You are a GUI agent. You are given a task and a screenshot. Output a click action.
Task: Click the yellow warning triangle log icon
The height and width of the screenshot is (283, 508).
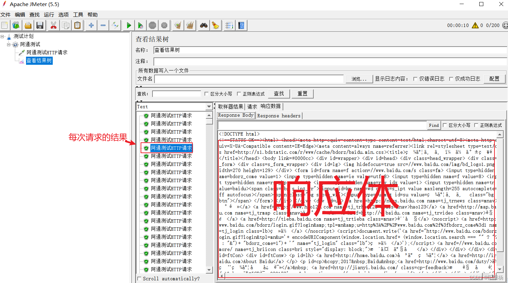tap(475, 25)
